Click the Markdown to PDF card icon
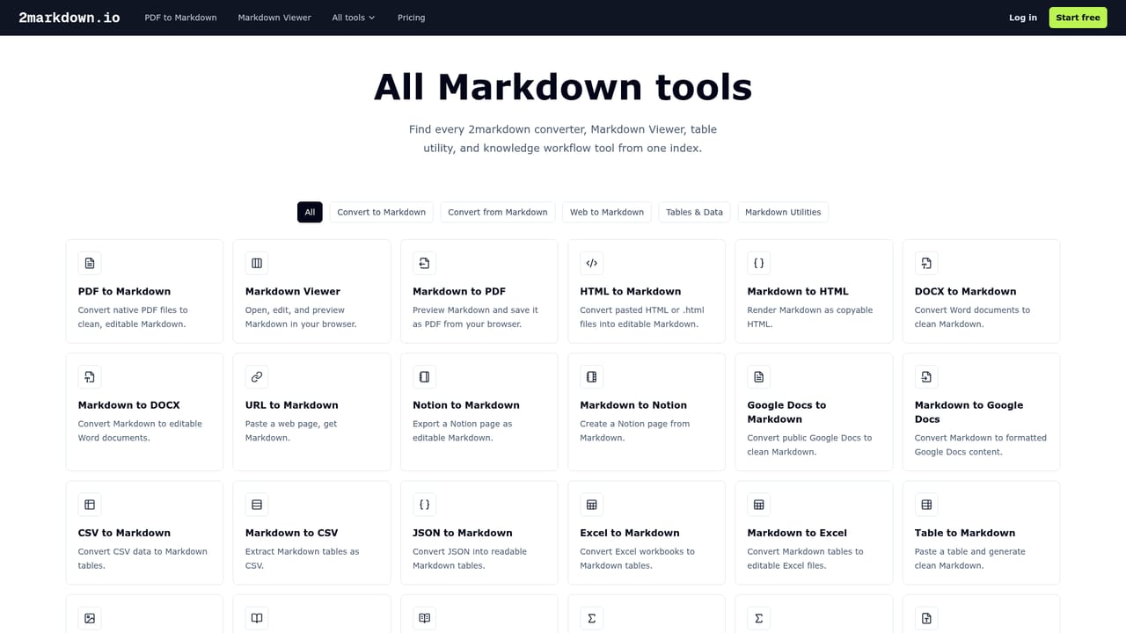 [x=424, y=263]
